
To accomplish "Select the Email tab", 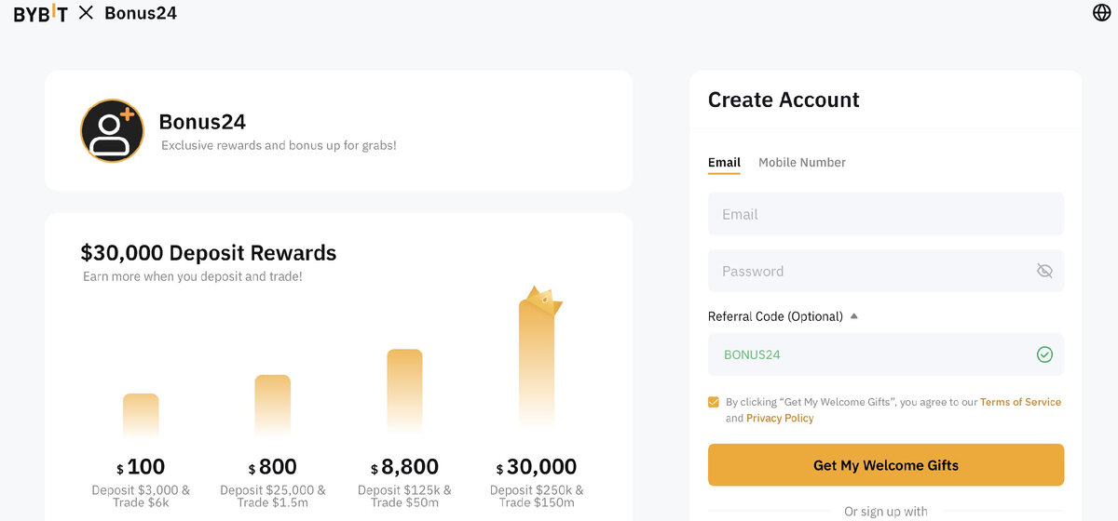I will 724,162.
